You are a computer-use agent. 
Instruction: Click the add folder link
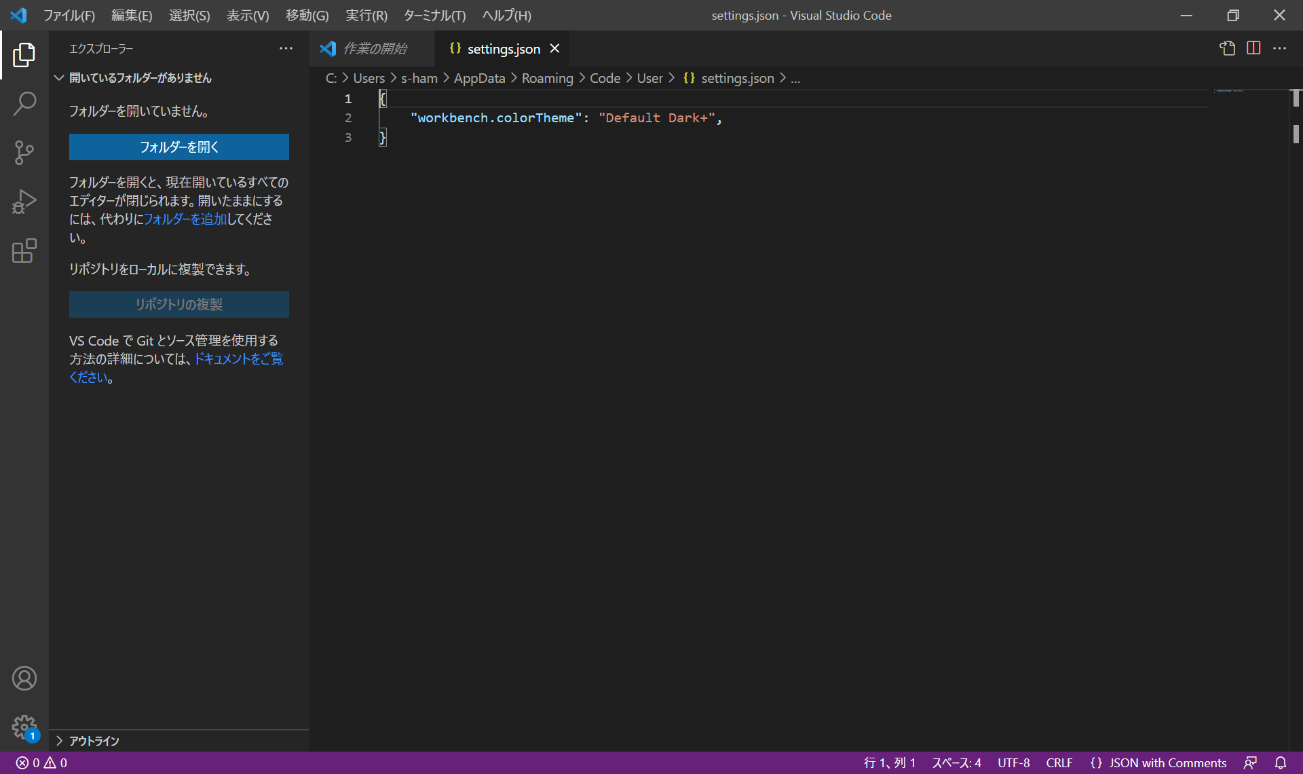coord(185,219)
